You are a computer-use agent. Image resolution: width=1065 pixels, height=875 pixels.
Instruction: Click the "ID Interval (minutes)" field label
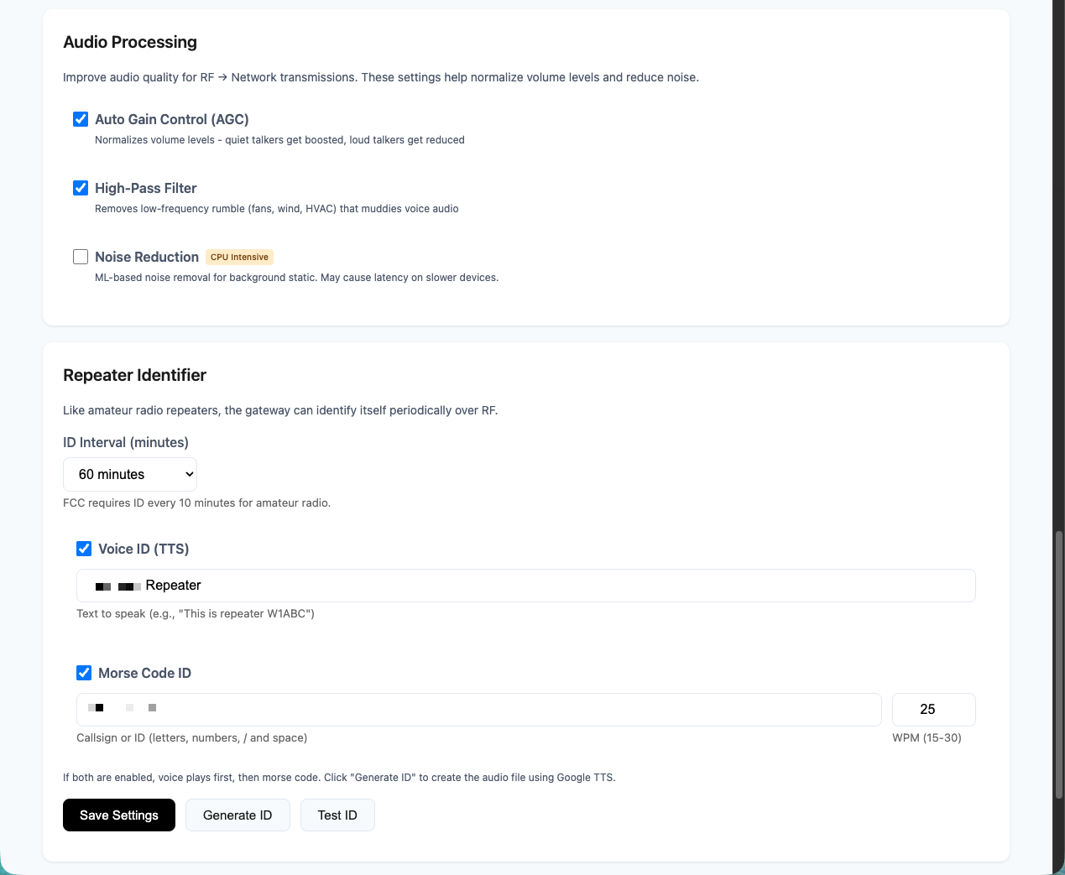coord(126,442)
